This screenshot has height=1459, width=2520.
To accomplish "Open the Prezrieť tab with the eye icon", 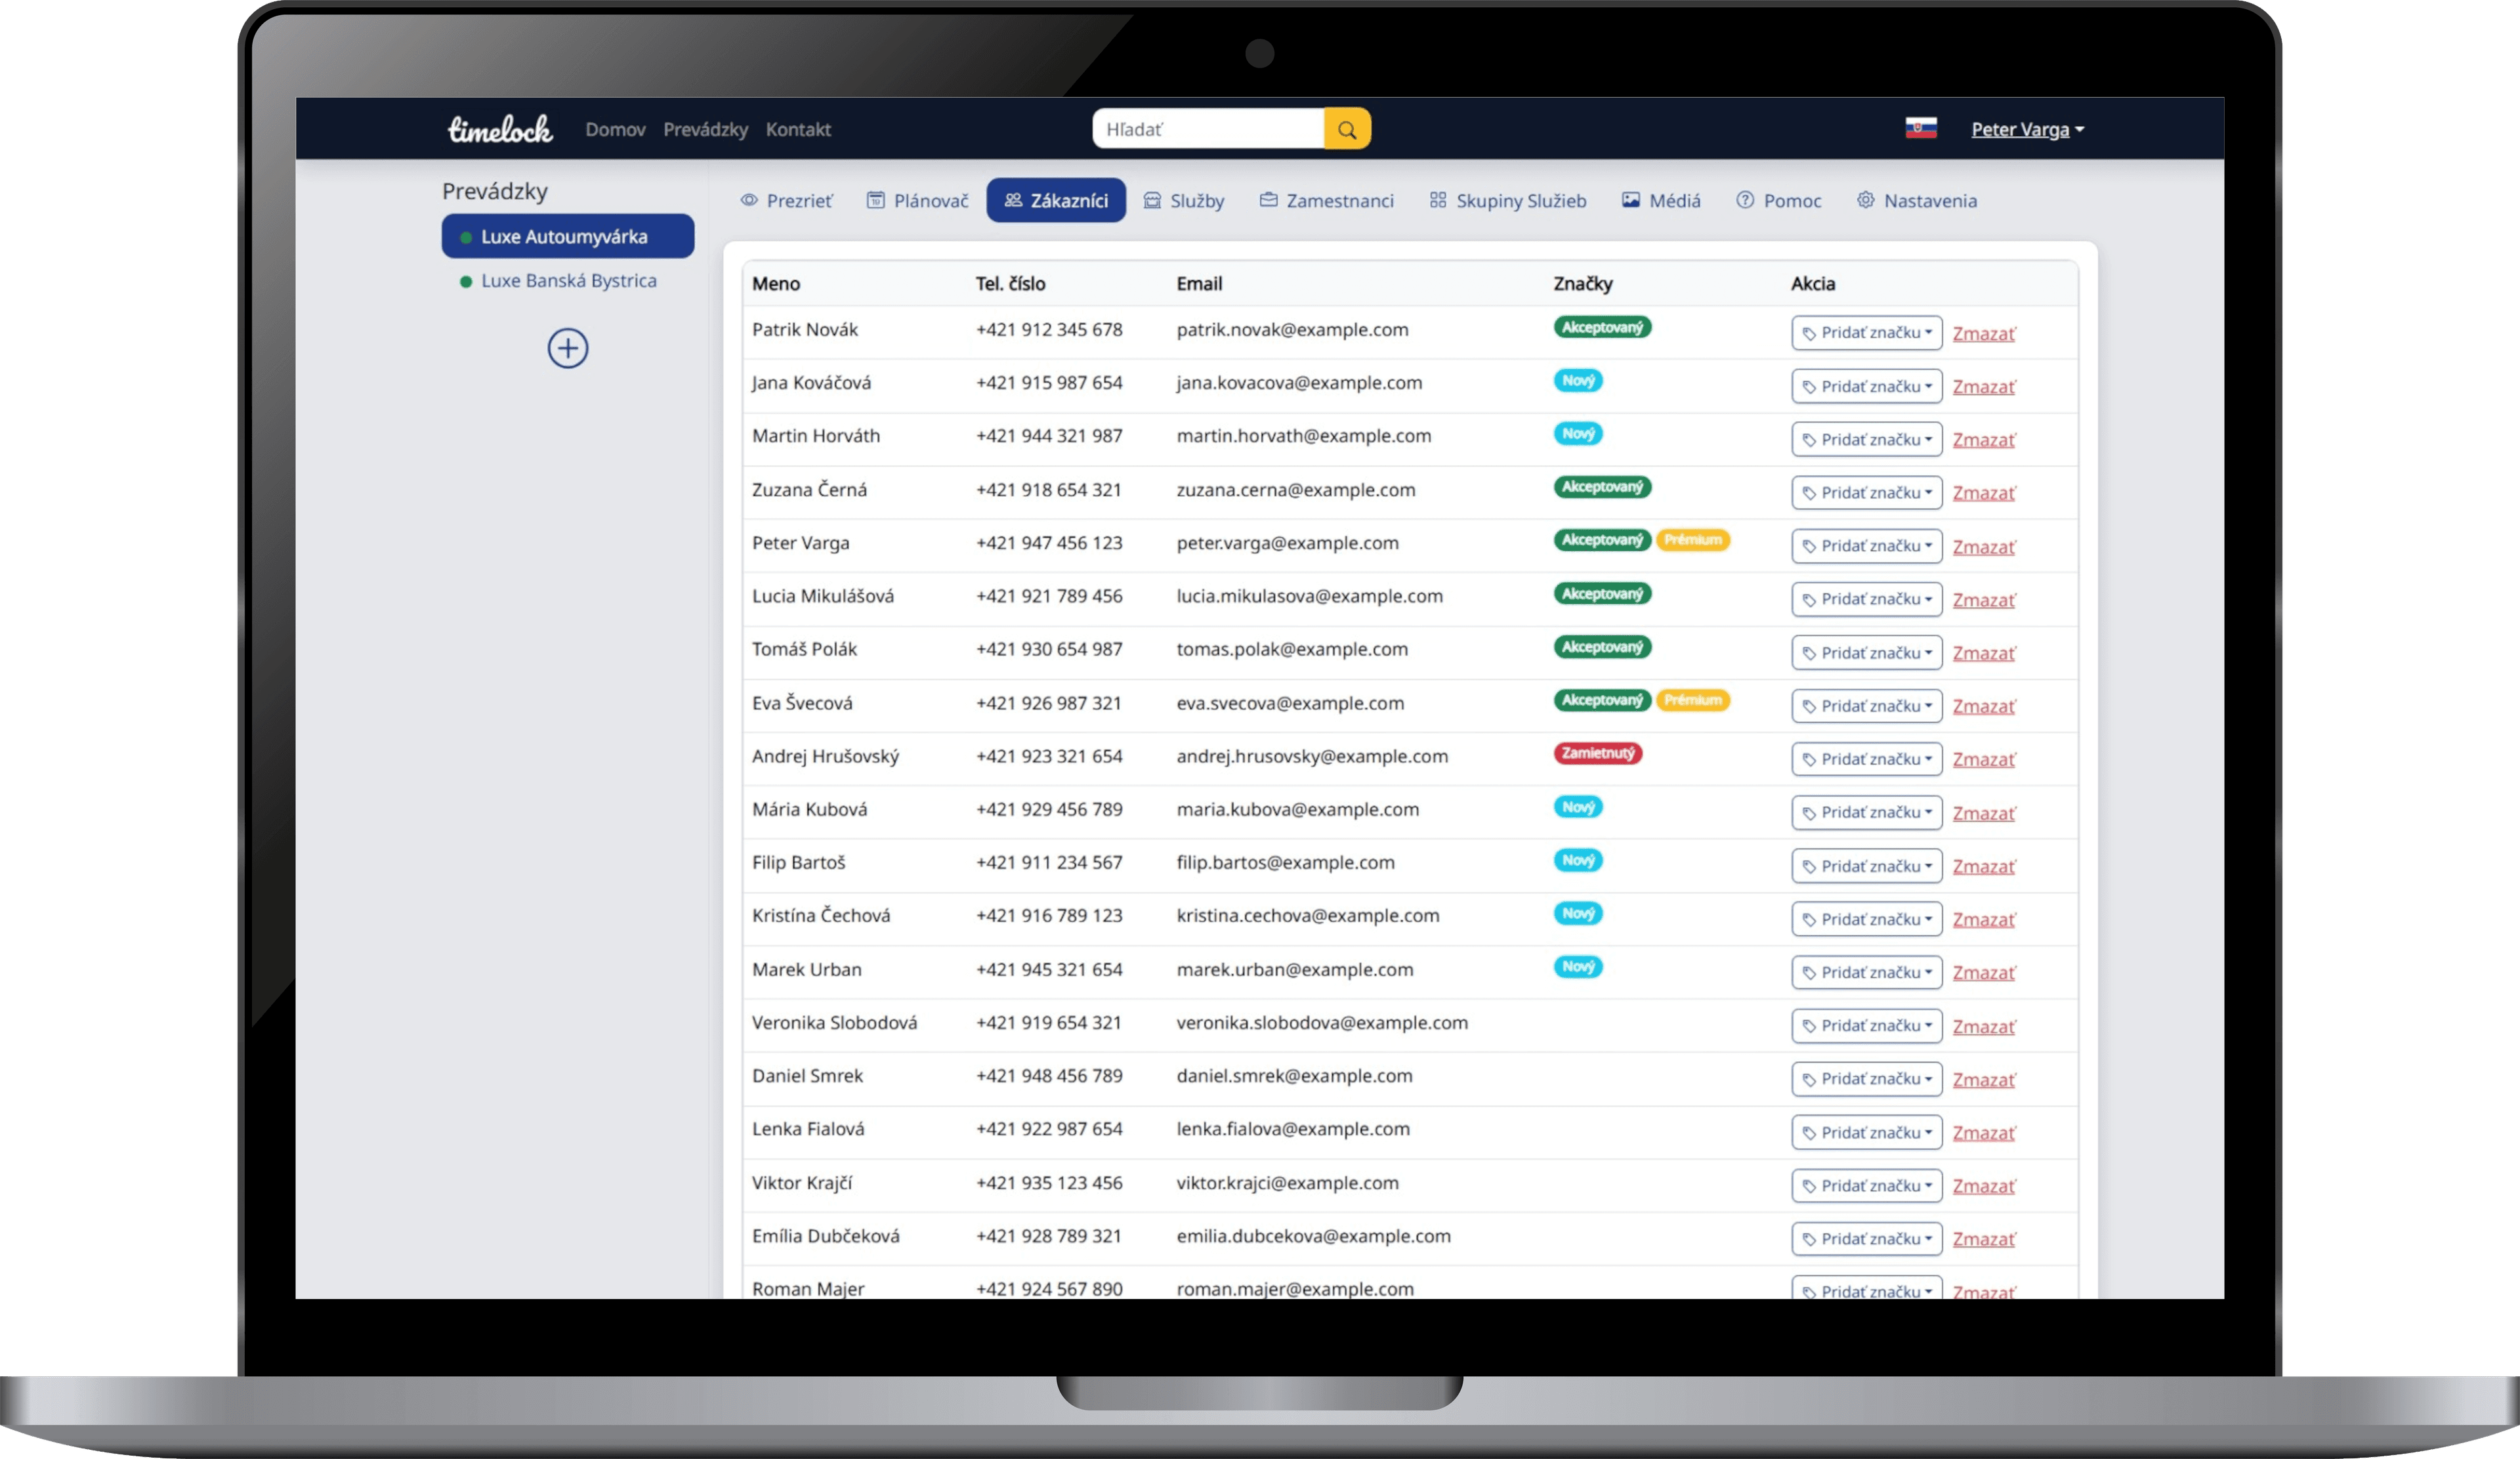I will click(786, 201).
